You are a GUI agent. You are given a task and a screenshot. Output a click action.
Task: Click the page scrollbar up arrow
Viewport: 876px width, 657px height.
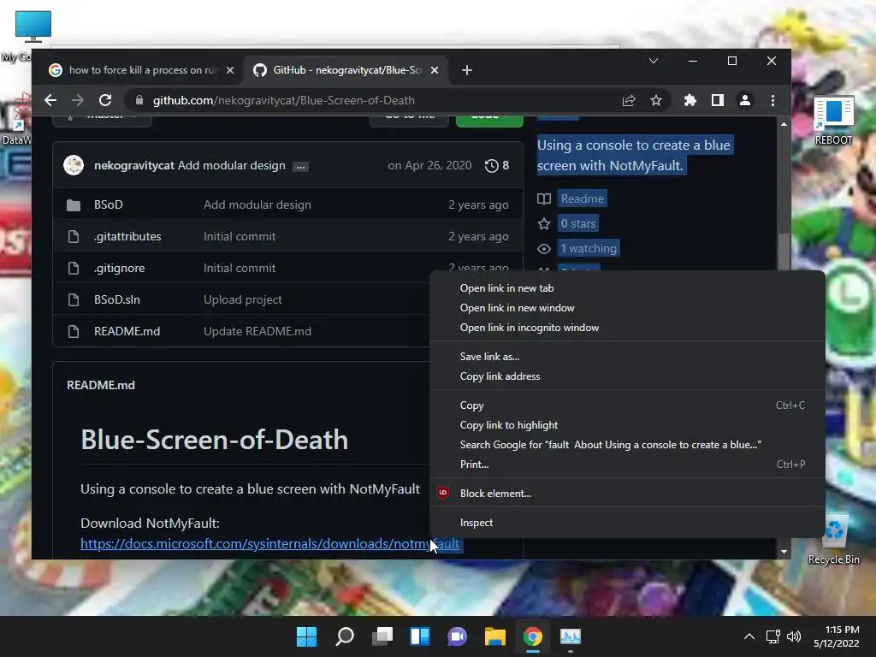point(784,124)
